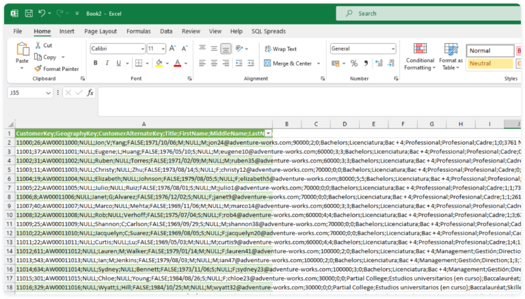Click the Insert Function fx icon

[90, 93]
